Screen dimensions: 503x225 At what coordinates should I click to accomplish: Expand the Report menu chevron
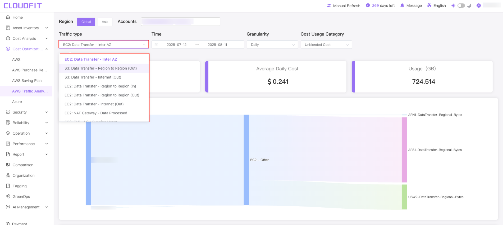[x=47, y=154]
